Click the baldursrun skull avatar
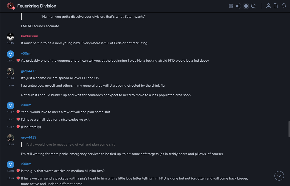 (10, 37)
